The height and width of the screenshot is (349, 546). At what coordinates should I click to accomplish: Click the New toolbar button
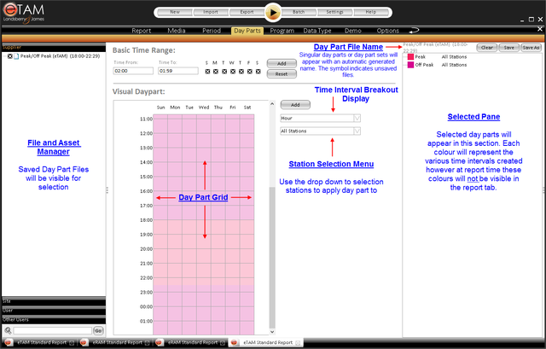pyautogui.click(x=174, y=12)
